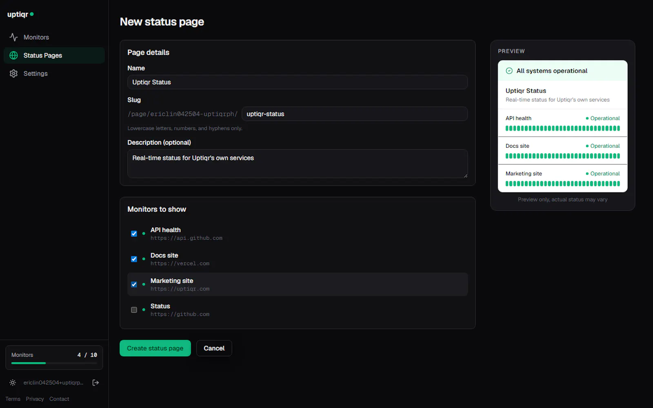
Task: Open the Contact link
Action: pyautogui.click(x=59, y=399)
